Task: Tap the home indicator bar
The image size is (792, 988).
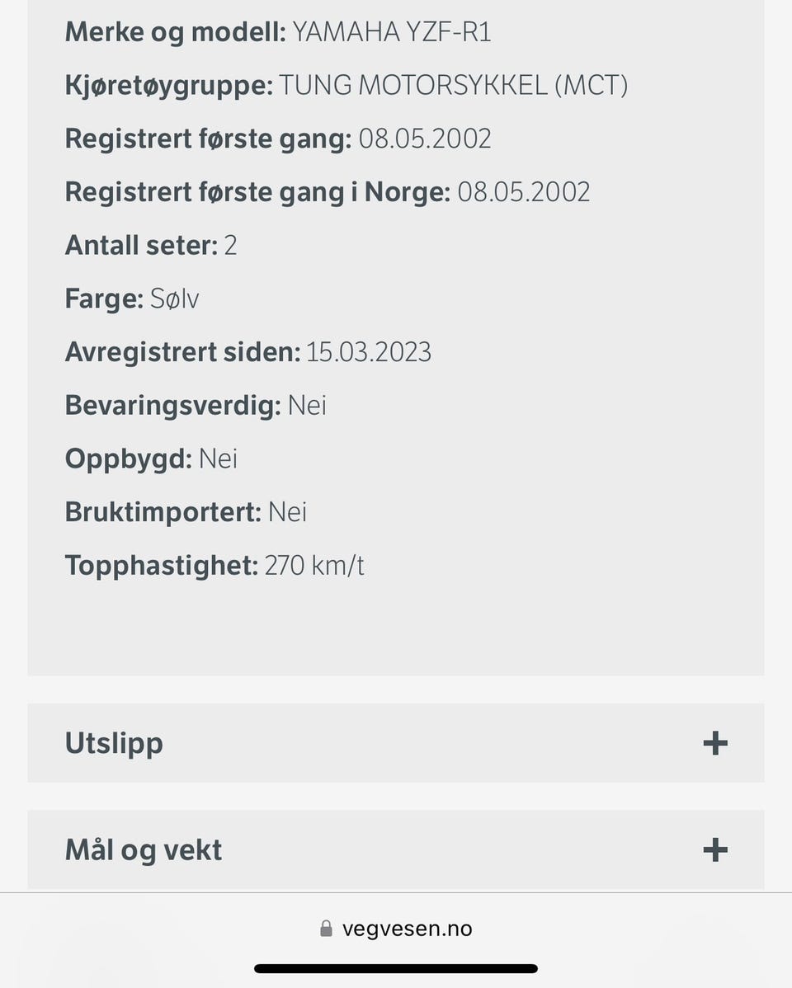Action: click(396, 969)
